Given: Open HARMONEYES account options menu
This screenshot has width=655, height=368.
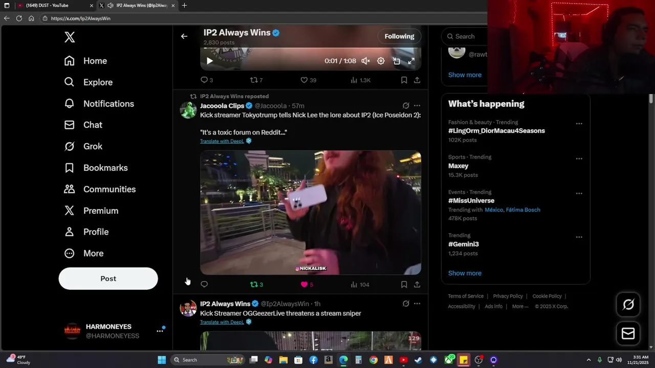Looking at the screenshot, I should tap(160, 331).
